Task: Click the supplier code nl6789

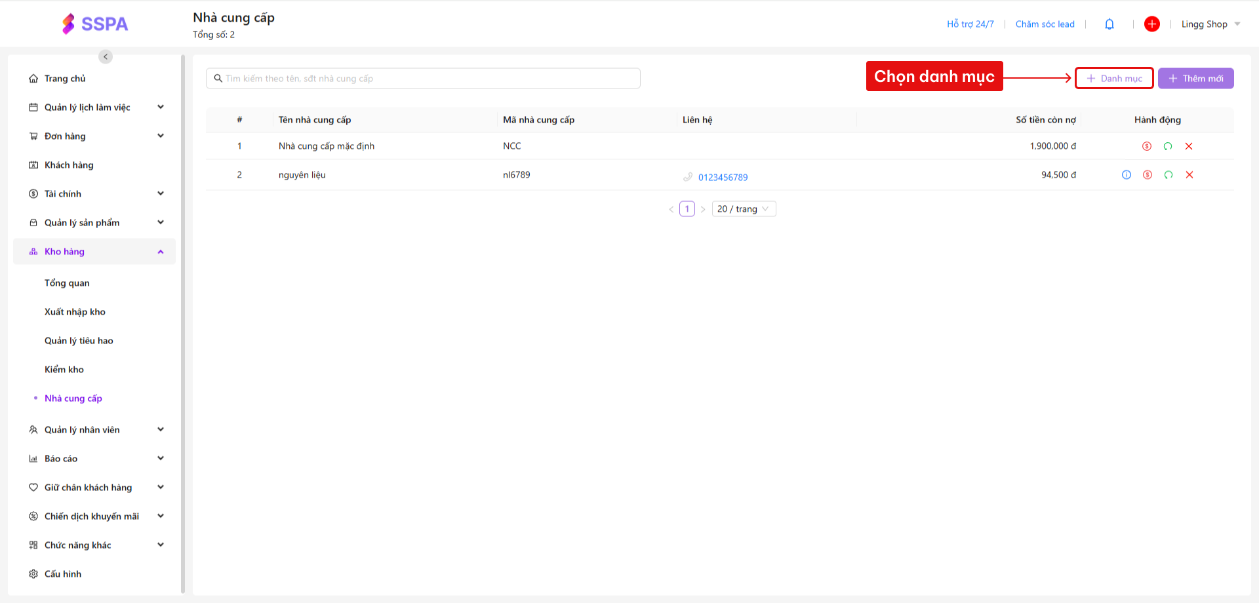Action: 517,175
